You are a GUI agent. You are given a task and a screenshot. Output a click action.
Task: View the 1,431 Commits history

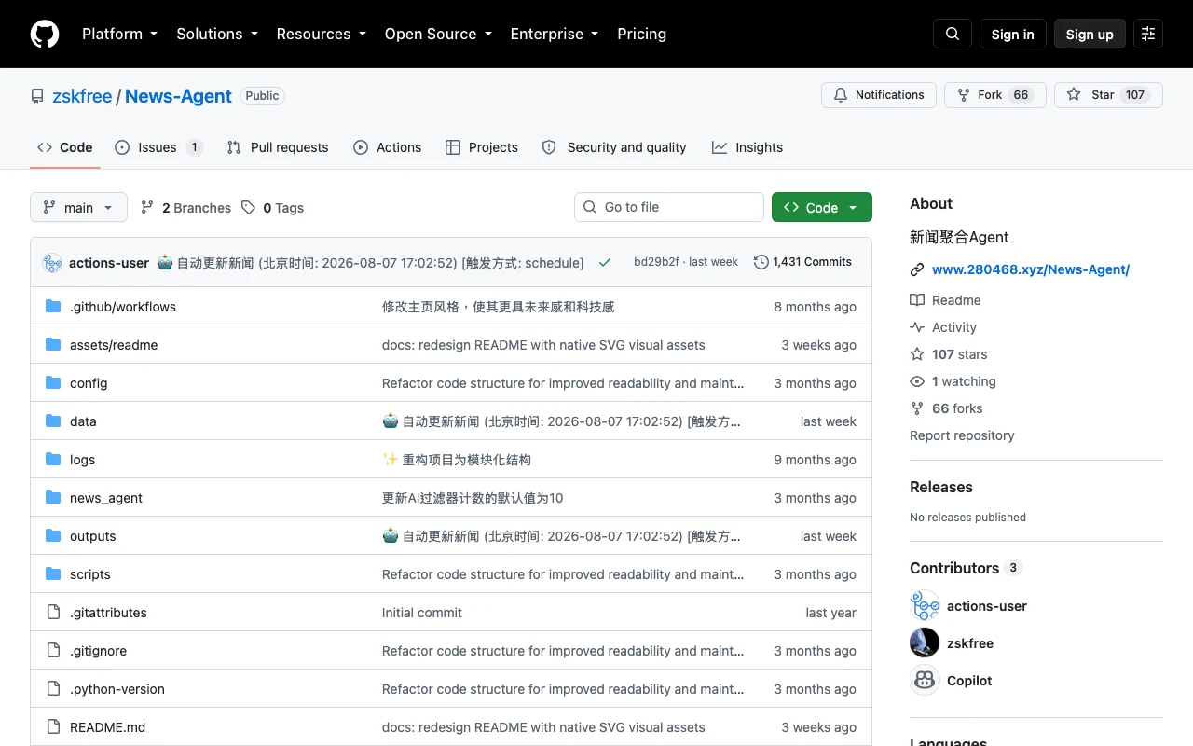click(x=802, y=262)
